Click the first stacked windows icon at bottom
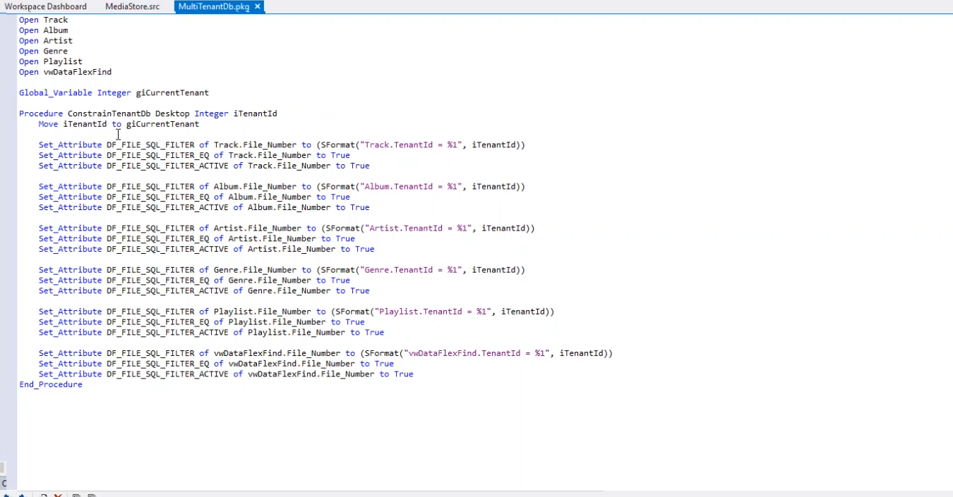Screen dimensions: 953x497 [x=76, y=495]
